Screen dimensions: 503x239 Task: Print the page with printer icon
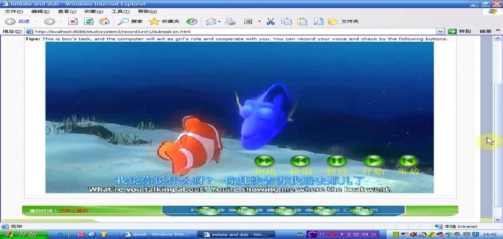tap(231, 22)
